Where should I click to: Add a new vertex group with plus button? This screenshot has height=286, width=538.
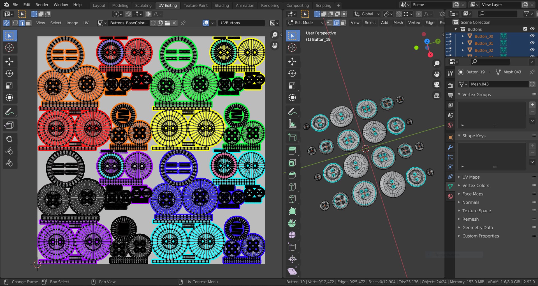tap(532, 105)
